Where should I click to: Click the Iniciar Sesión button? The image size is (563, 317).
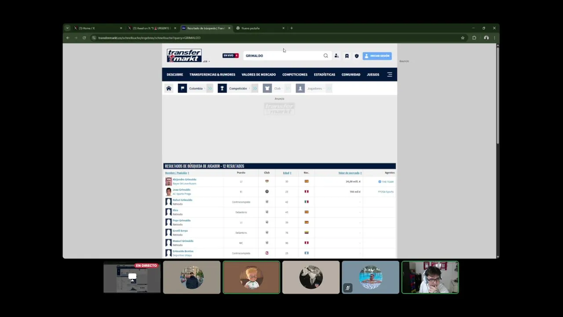pos(377,56)
